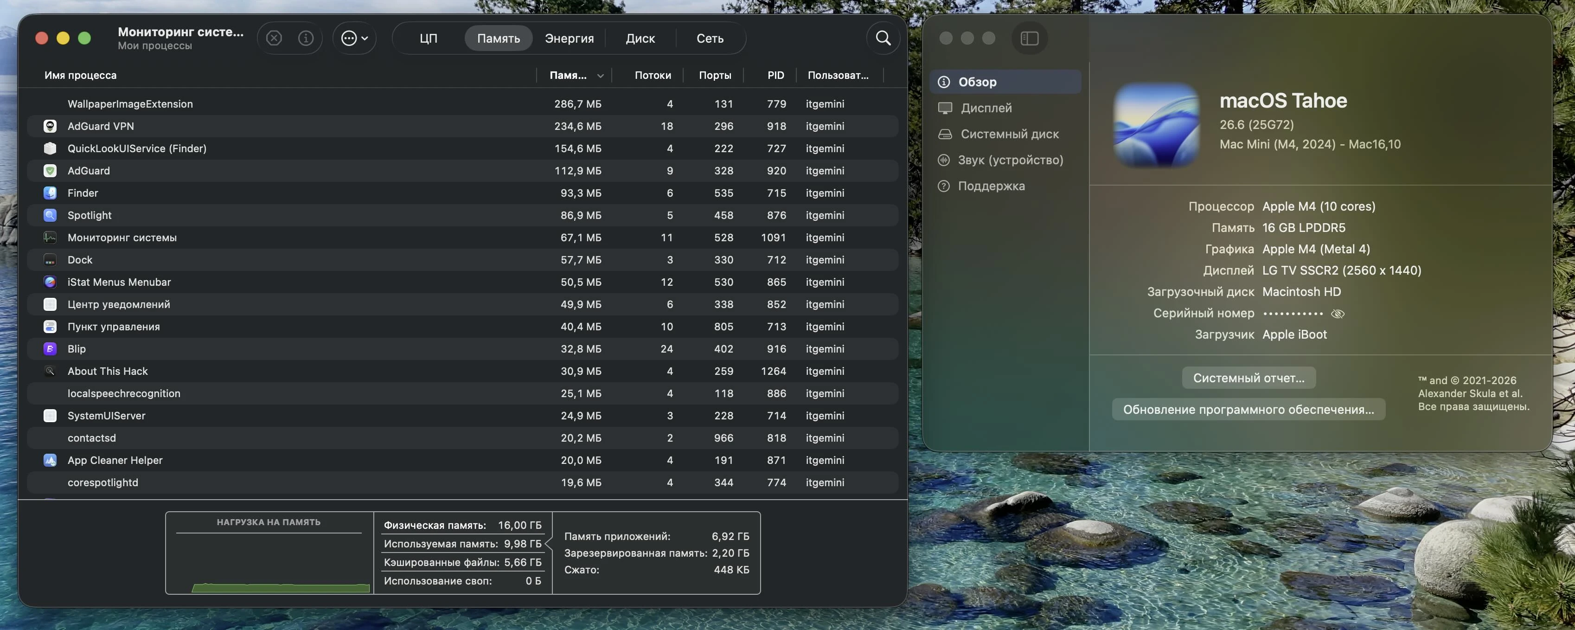
Task: Sort by the PID column header
Action: [x=775, y=75]
